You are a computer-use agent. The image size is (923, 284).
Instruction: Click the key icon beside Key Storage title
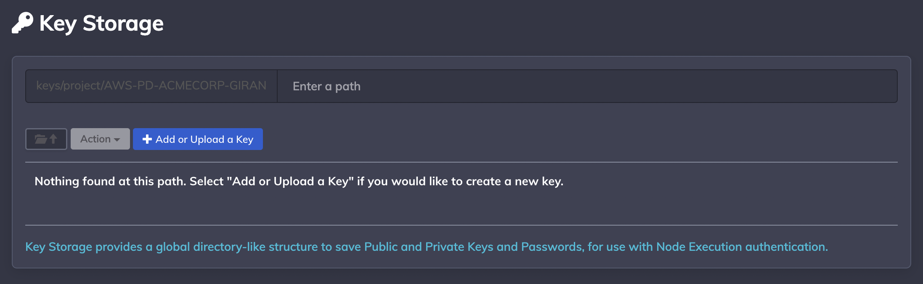pyautogui.click(x=22, y=23)
